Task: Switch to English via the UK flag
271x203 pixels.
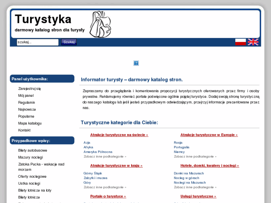Action: point(253,42)
